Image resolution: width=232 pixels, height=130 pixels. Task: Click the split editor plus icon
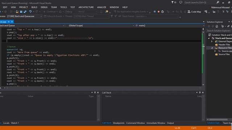point(203,29)
